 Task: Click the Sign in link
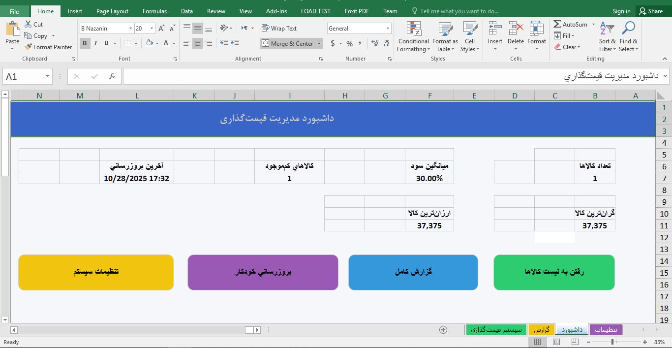[621, 11]
